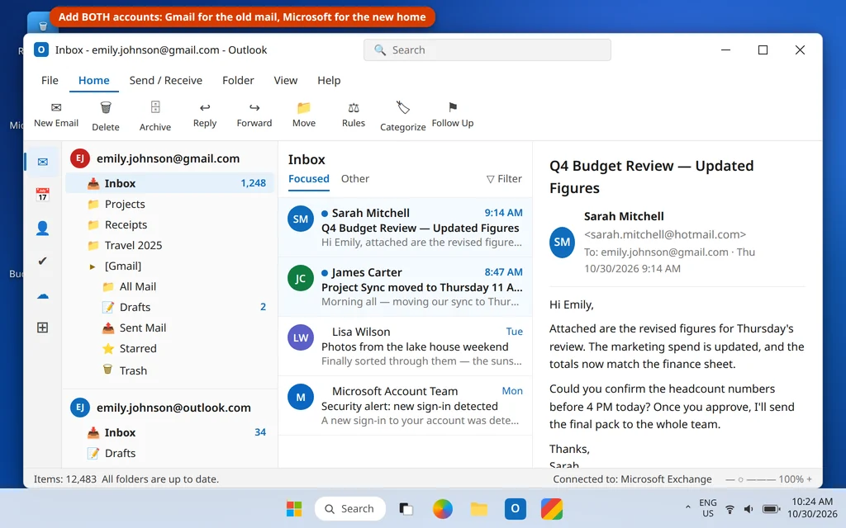Image resolution: width=846 pixels, height=528 pixels.
Task: Compose with the New Email button
Action: tap(56, 115)
